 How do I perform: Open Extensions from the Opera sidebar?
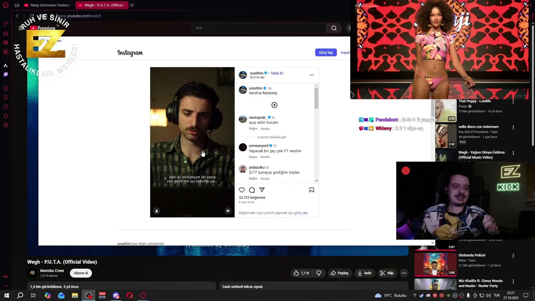(x=6, y=116)
